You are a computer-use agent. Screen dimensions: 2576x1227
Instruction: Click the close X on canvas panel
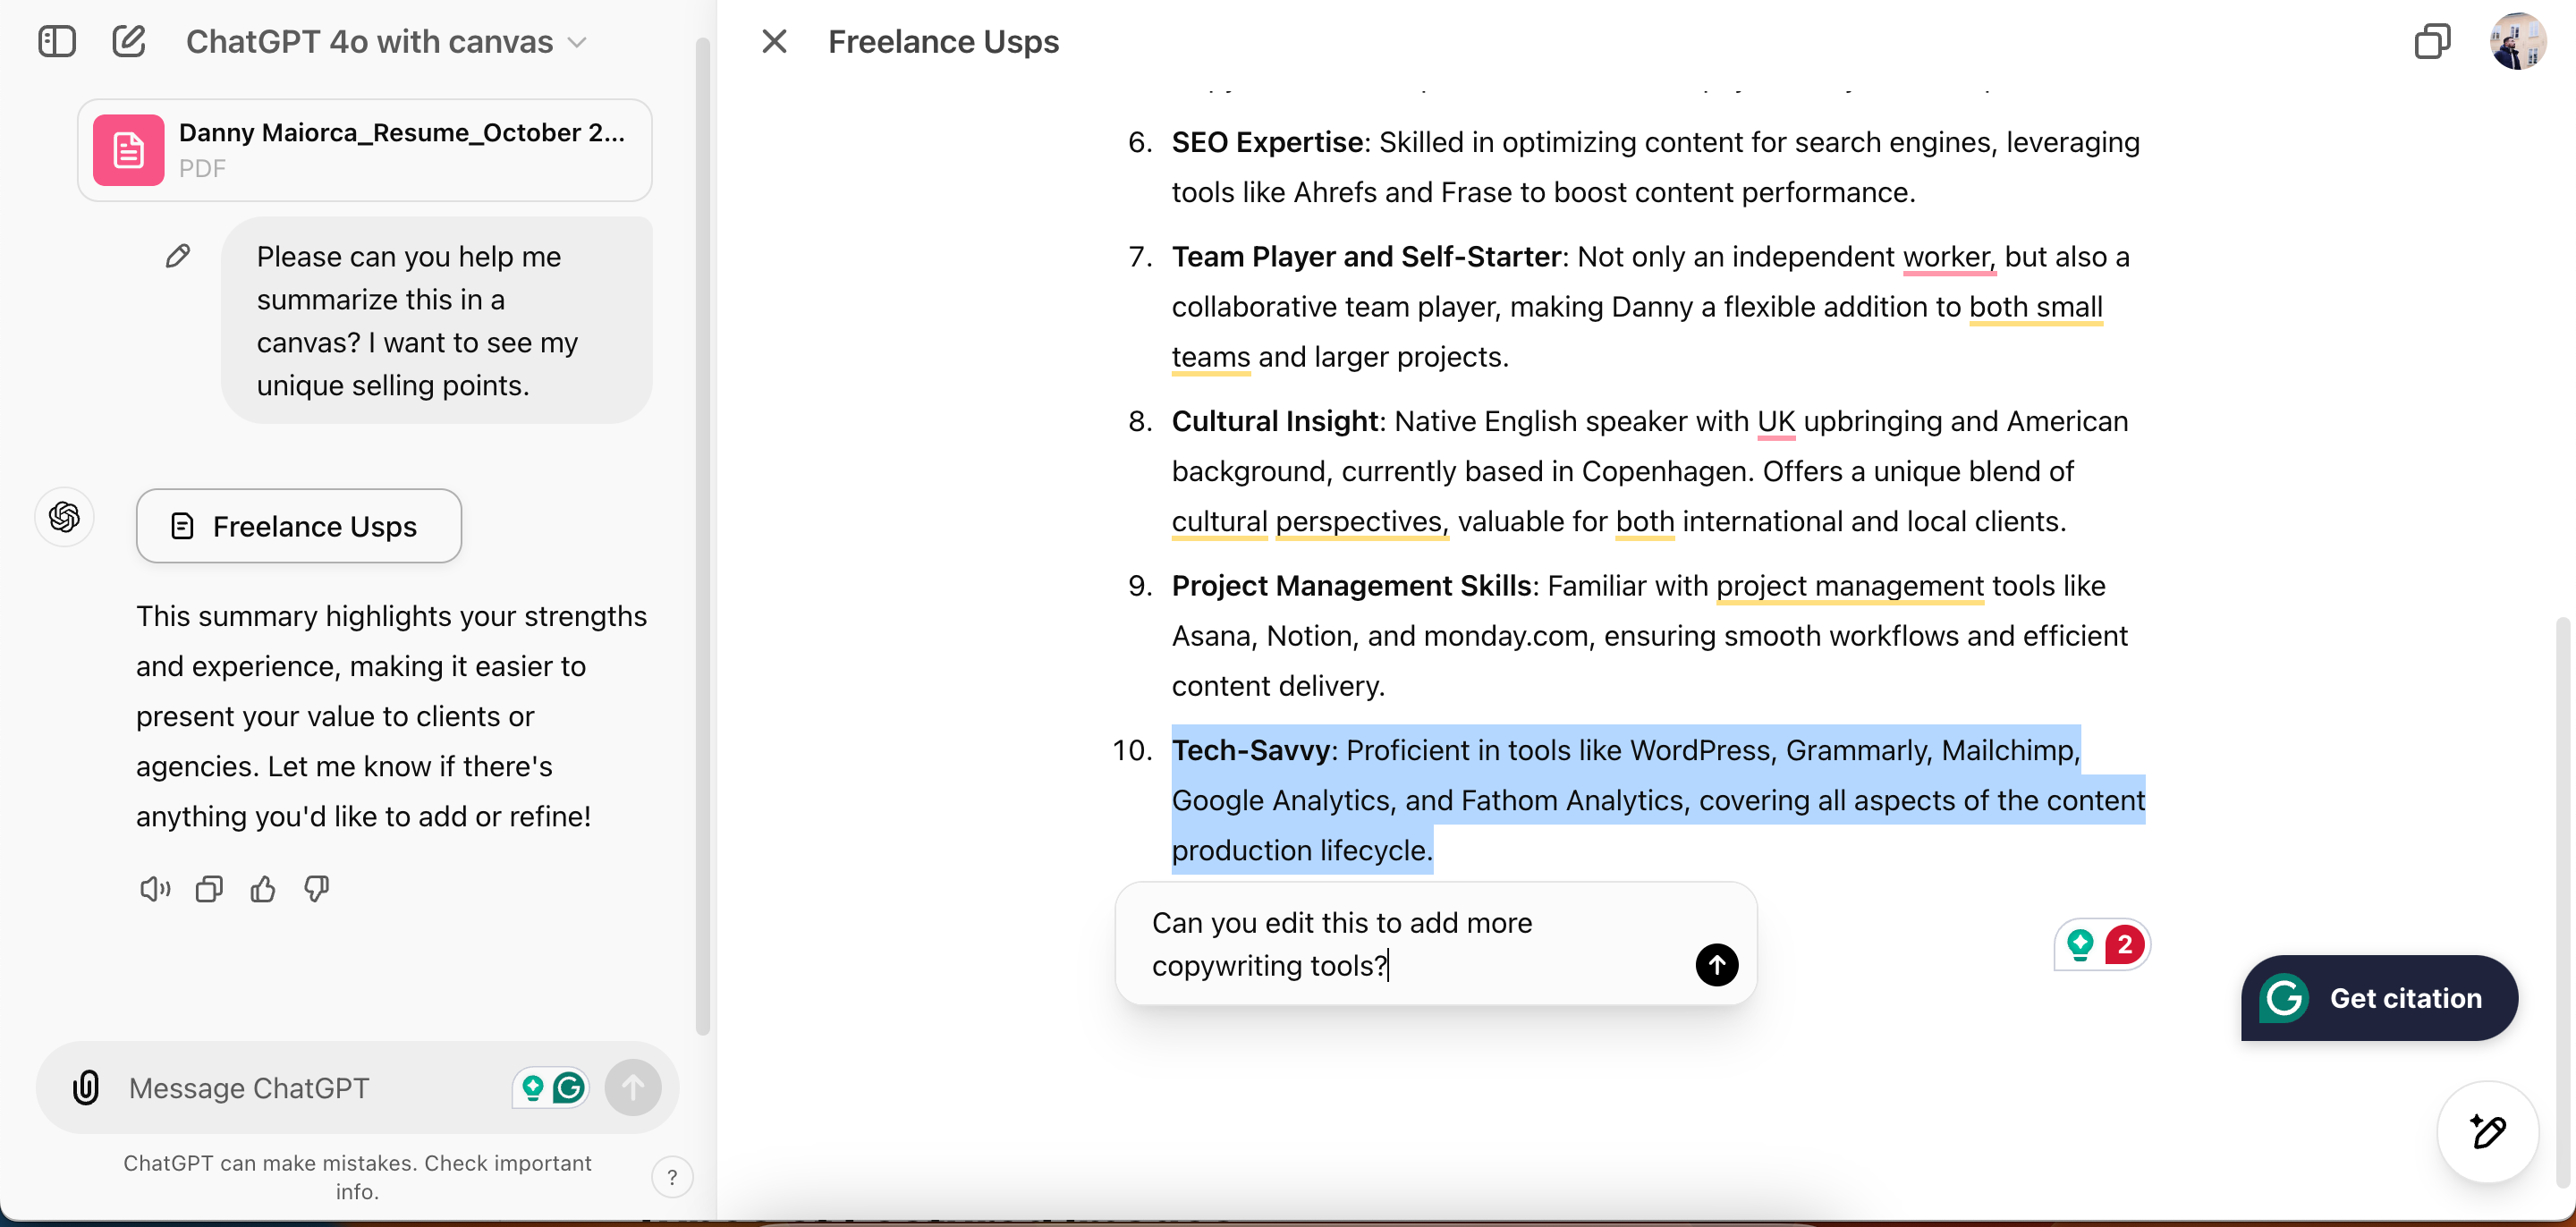[x=774, y=39]
